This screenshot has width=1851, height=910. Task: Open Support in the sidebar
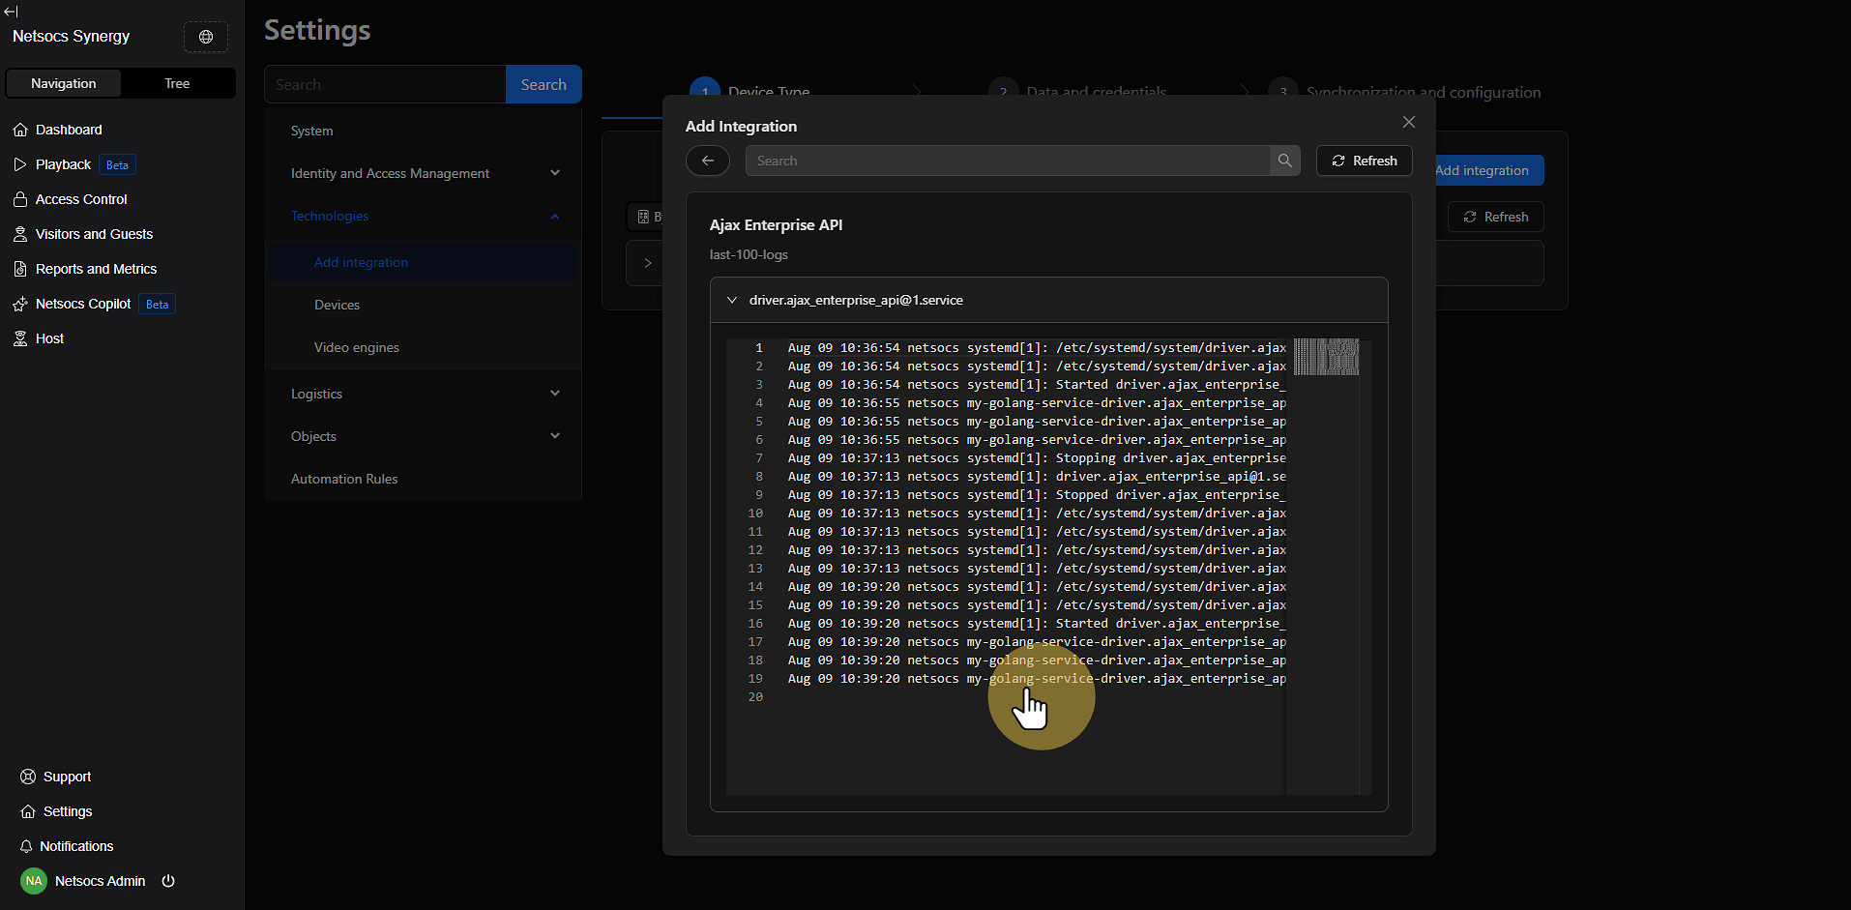click(67, 777)
